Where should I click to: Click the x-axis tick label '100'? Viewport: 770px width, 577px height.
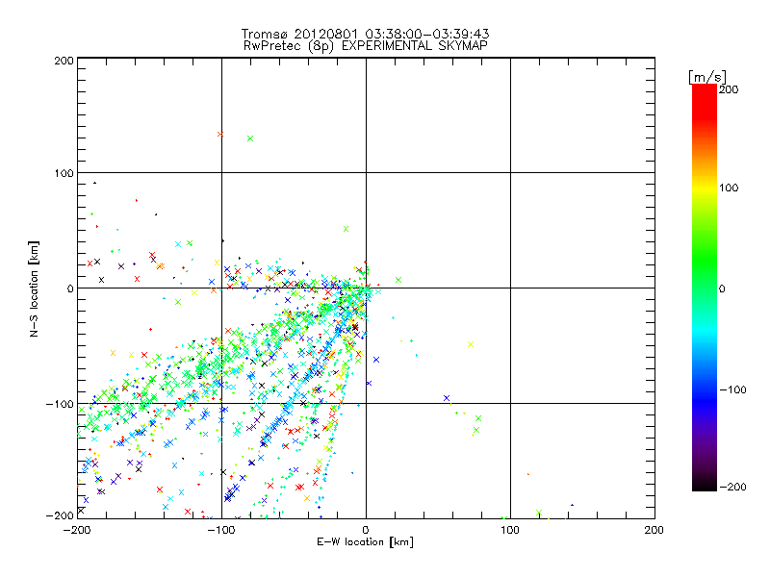tap(510, 530)
